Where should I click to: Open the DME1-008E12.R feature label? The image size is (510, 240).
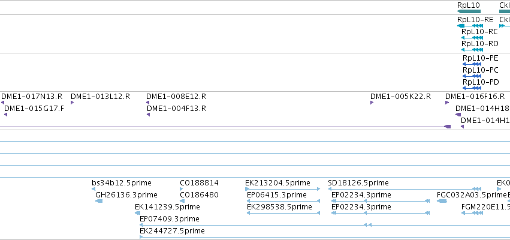click(176, 97)
